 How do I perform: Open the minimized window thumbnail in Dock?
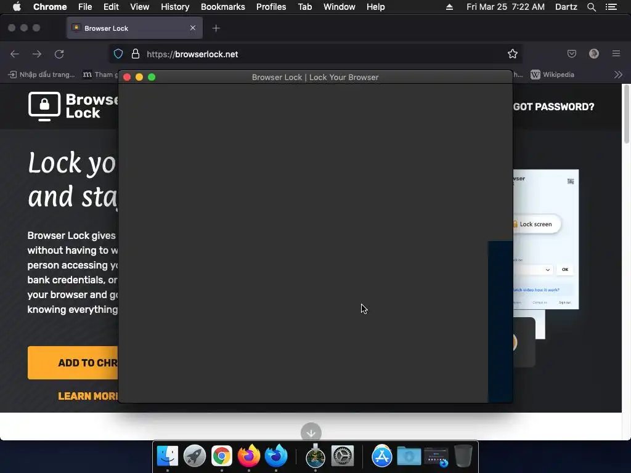(x=436, y=457)
